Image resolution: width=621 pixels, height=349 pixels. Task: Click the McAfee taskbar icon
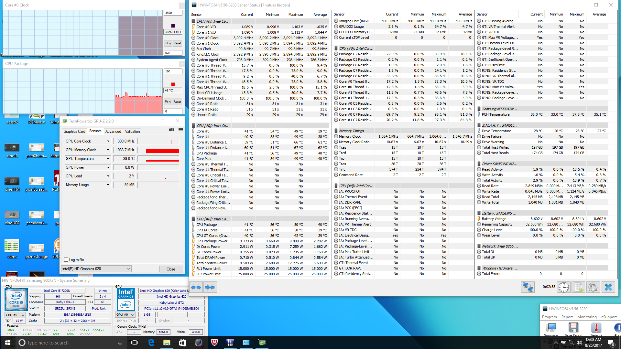click(x=214, y=343)
